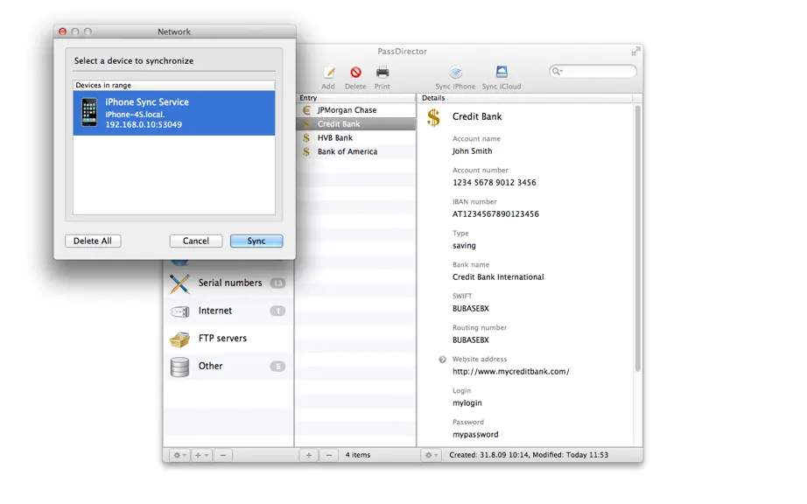
Task: Click the Sync iCloud toolbar icon
Action: [x=502, y=72]
